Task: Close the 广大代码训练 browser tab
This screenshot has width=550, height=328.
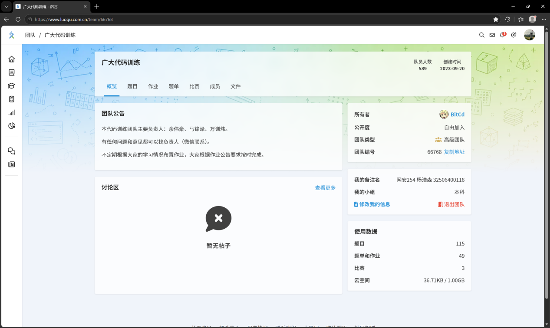Action: point(85,7)
